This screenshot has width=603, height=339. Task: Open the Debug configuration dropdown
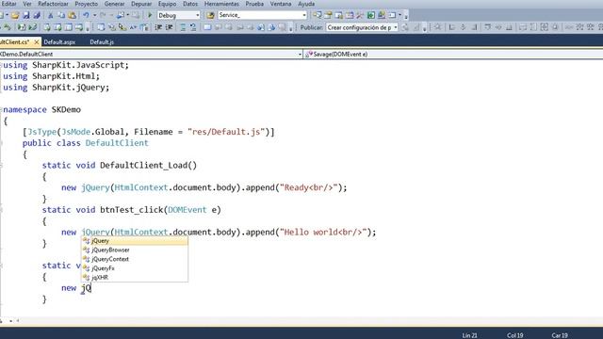[179, 15]
